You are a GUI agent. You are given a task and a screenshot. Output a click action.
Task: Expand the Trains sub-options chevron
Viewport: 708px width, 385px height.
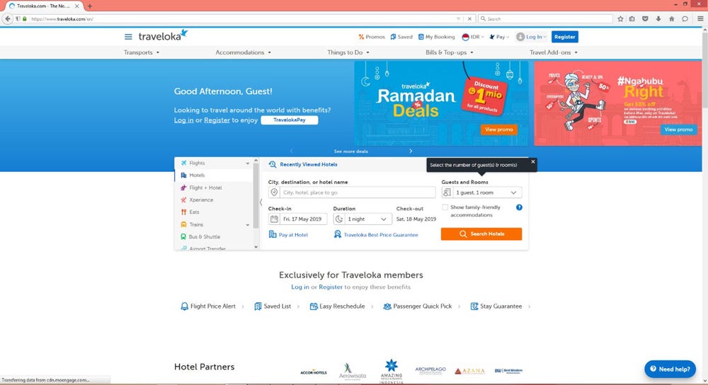pyautogui.click(x=247, y=225)
